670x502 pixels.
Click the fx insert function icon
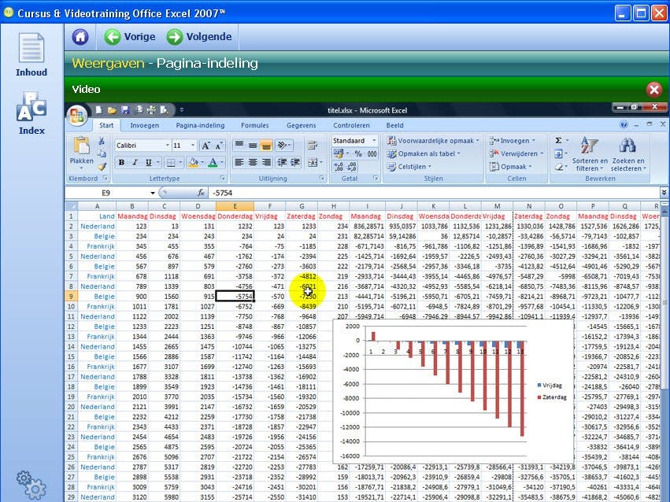pyautogui.click(x=201, y=193)
